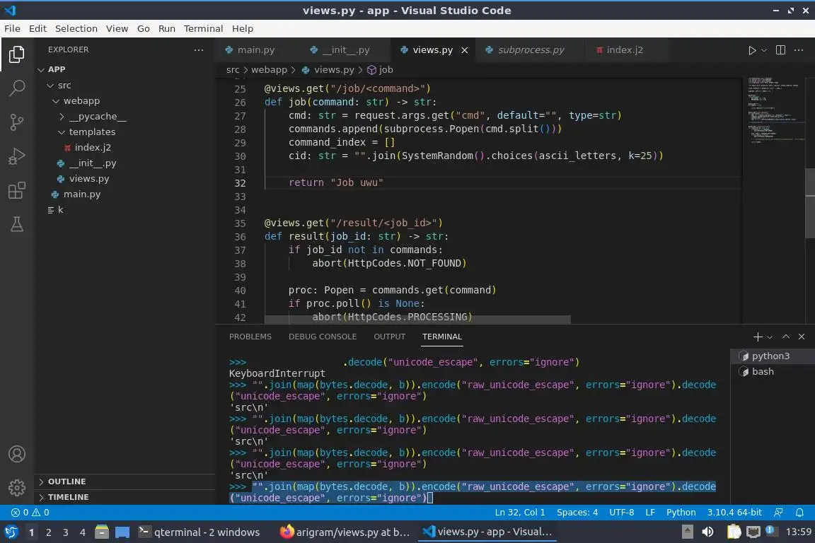Change language mode via Python status item
Image resolution: width=815 pixels, height=543 pixels.
click(x=681, y=513)
